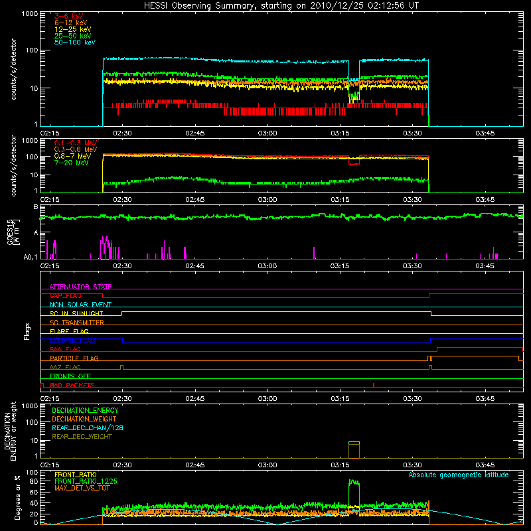Click the 03:45 tick label under the GOES15 panel

[485, 266]
